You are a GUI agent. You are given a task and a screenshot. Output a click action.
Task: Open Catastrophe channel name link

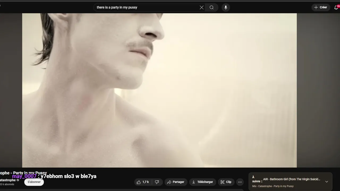tap(8, 180)
